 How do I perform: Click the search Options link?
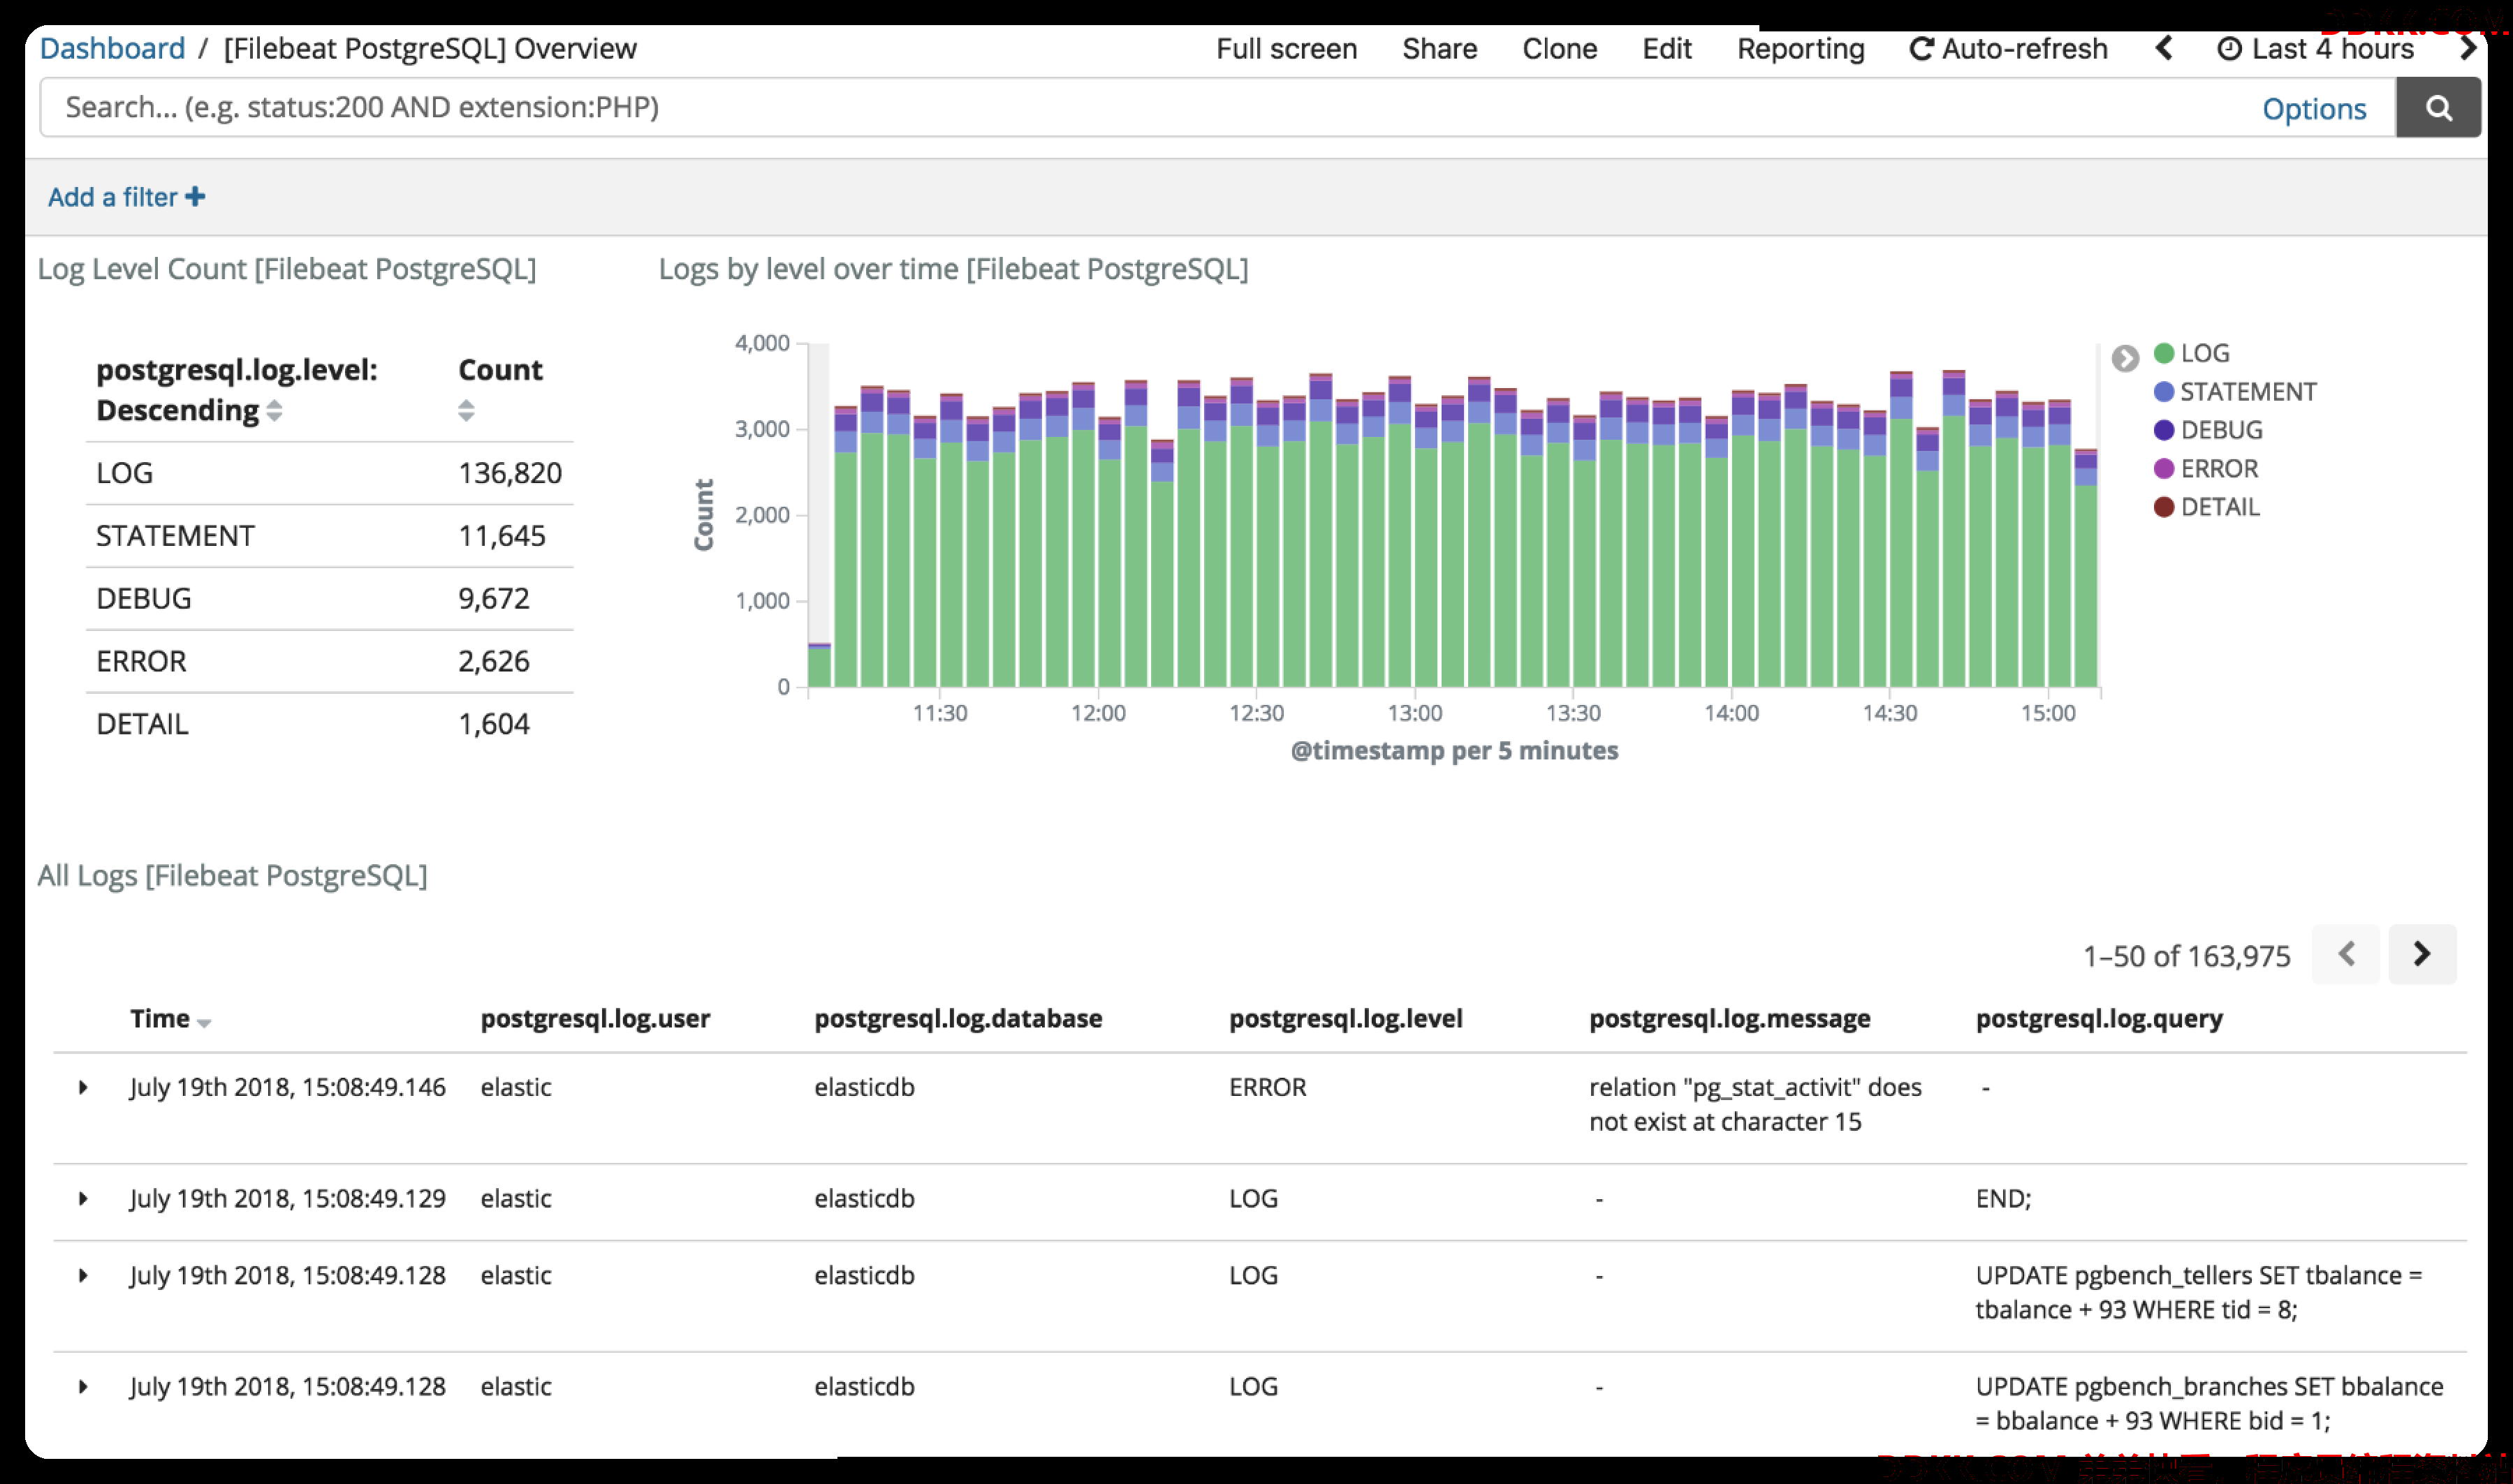[2314, 109]
